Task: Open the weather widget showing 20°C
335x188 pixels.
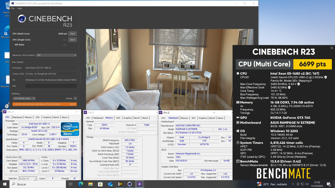Action: click(272, 184)
